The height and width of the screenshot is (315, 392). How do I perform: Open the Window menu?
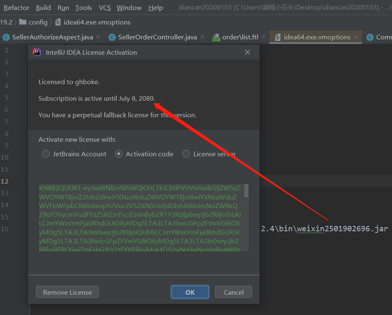[x=129, y=8]
